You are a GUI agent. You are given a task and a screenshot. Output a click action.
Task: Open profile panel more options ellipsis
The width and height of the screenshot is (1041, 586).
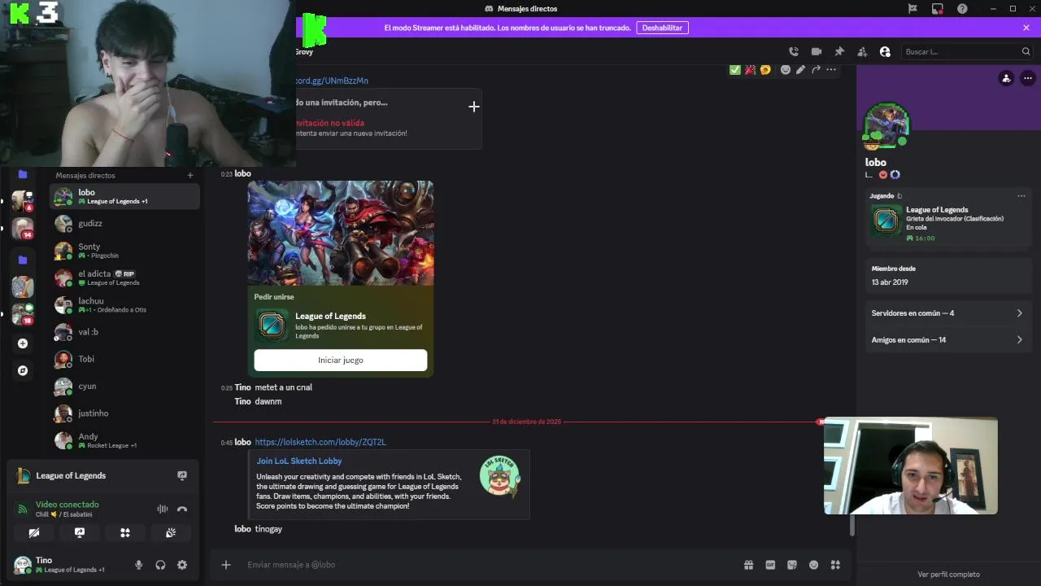pyautogui.click(x=1028, y=78)
